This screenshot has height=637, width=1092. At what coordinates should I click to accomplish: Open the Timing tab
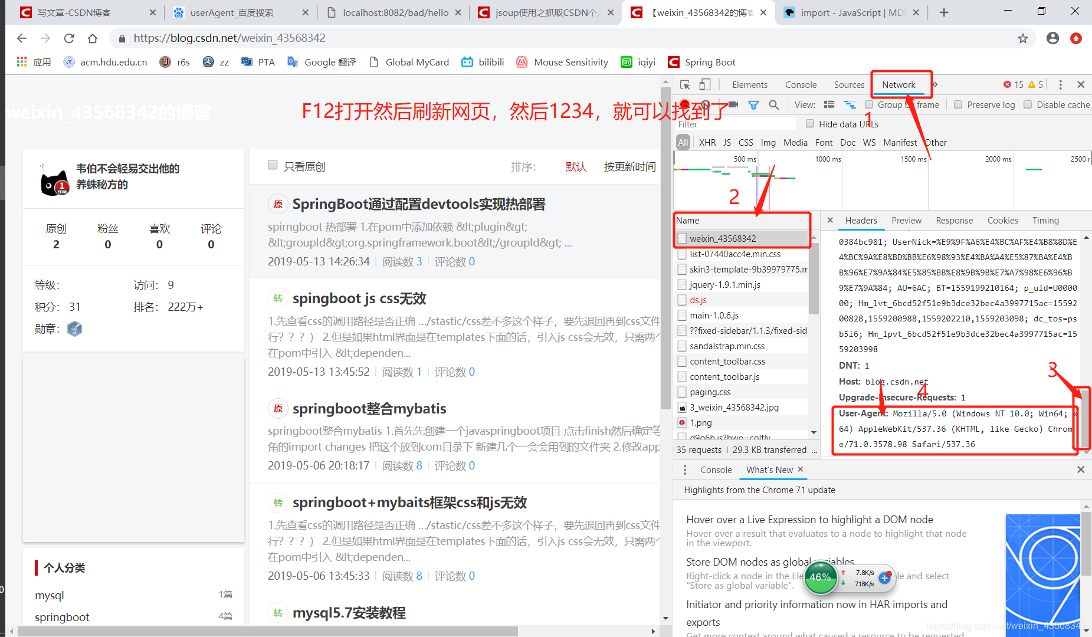pyautogui.click(x=1045, y=220)
